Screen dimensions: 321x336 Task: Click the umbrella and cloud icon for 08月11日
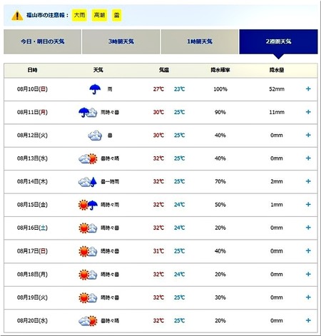pyautogui.click(x=88, y=112)
